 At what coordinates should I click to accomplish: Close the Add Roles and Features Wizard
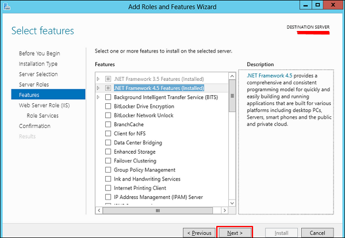pyautogui.click(x=333, y=5)
